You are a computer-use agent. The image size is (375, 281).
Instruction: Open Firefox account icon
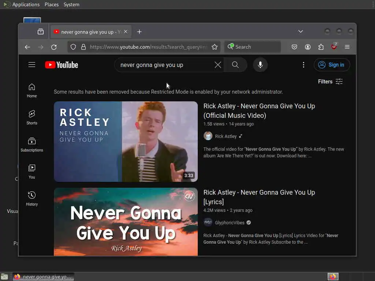point(308,47)
